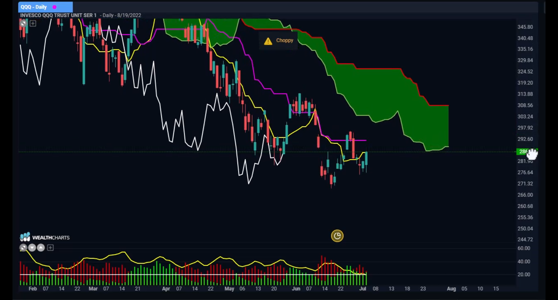Click the 324.52 price axis label

525,72
